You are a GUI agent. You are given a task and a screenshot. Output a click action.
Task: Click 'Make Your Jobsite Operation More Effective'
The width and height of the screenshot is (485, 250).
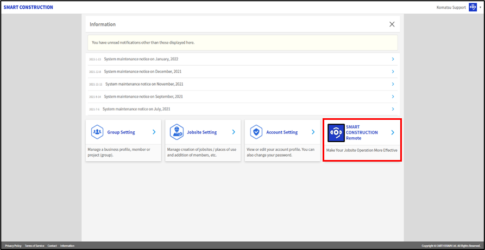tap(362, 150)
